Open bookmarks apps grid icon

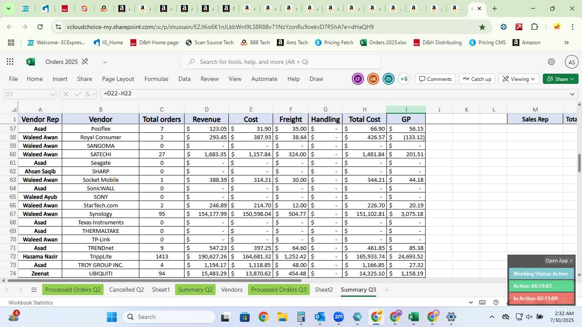coord(11,43)
